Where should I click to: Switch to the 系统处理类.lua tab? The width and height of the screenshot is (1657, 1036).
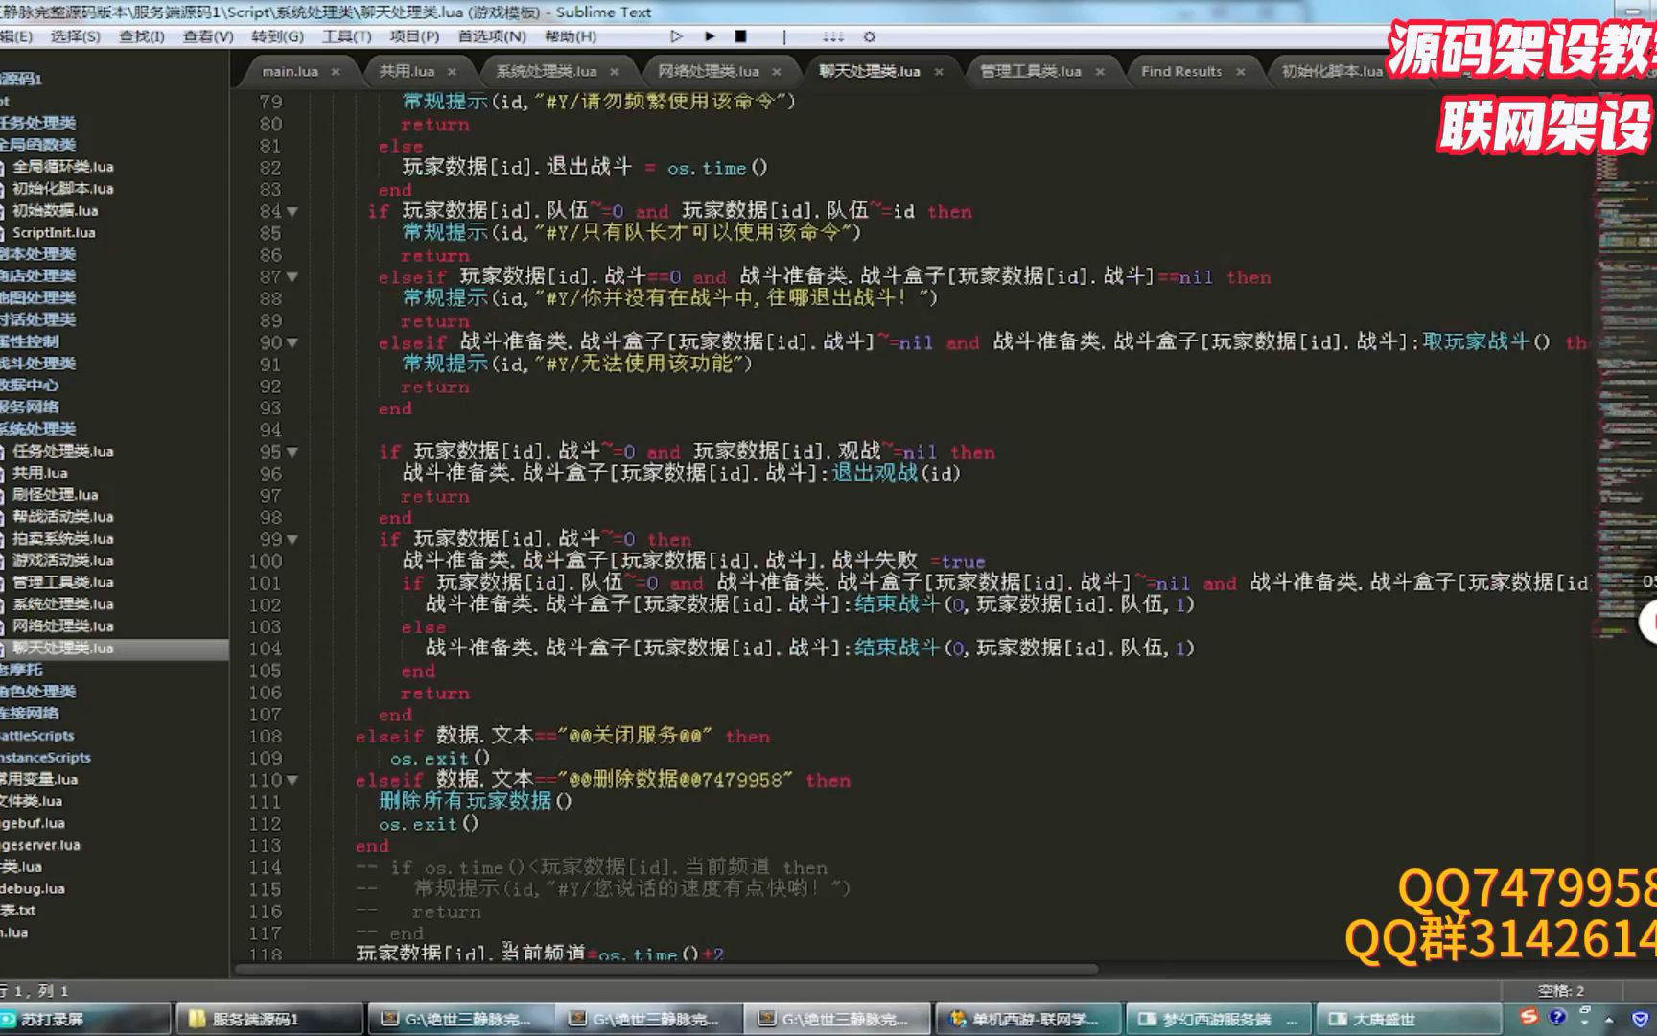[547, 71]
